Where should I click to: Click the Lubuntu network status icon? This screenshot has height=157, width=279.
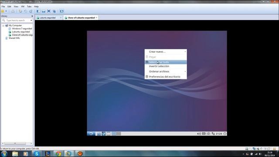[213, 134]
